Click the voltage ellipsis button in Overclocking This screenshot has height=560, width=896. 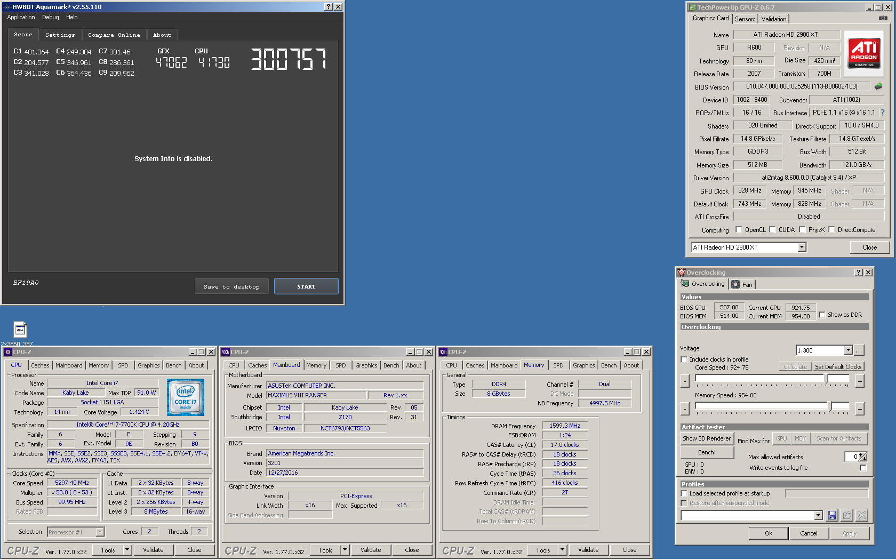pyautogui.click(x=859, y=350)
